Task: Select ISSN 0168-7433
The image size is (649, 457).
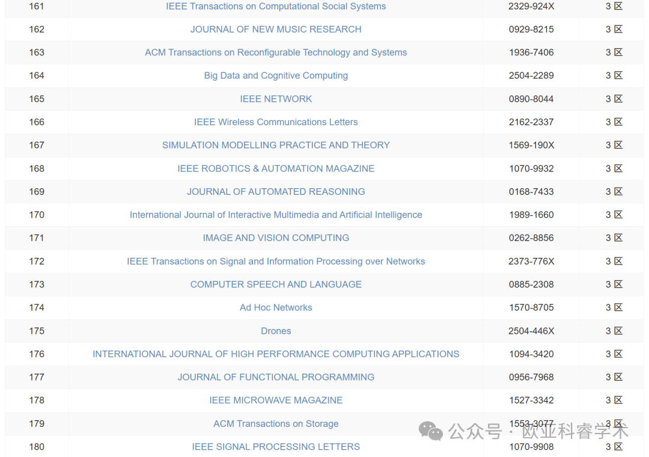Action: (x=531, y=192)
